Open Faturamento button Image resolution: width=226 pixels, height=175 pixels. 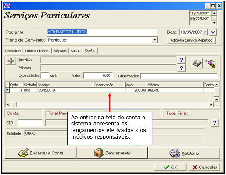pos(112,153)
